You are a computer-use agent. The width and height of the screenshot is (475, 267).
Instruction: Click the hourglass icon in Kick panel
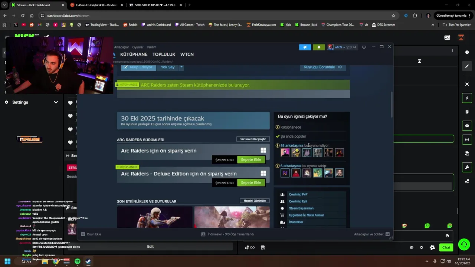(x=419, y=61)
